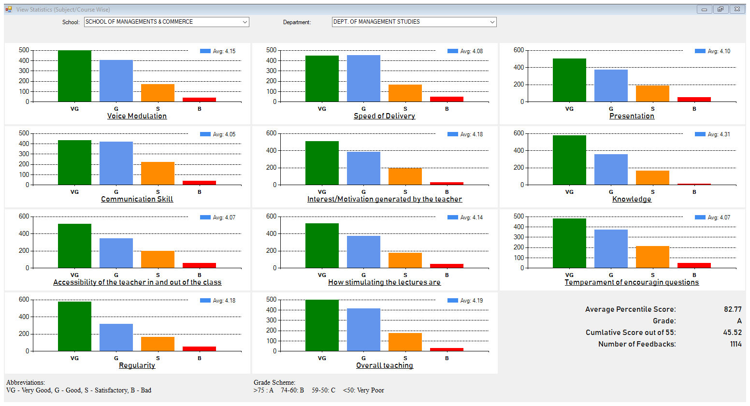750x406 pixels.
Task: Select the School of Managements & Commerce field
Action: click(162, 22)
